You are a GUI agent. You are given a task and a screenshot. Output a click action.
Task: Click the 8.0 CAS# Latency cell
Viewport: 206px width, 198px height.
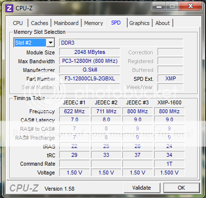point(106,120)
